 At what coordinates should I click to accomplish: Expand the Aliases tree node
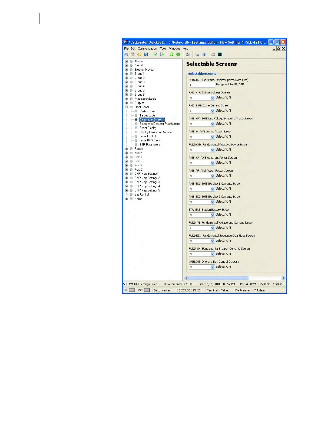[126, 61]
